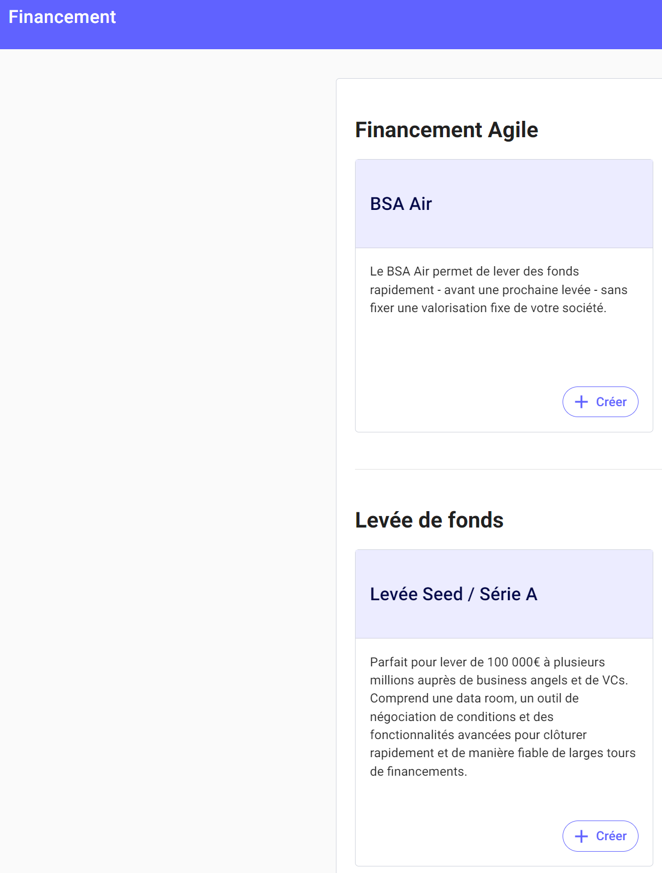Screen dimensions: 662x873
Task: Select the Levée de fonds section heading
Action: [x=429, y=520]
